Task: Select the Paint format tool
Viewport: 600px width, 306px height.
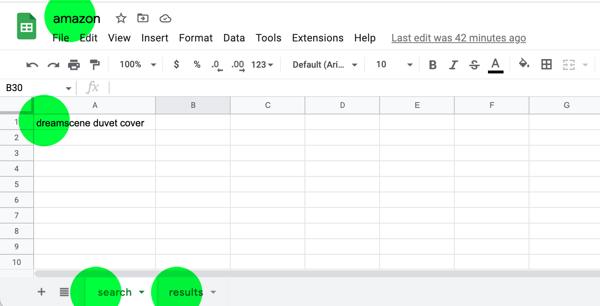Action: (x=95, y=64)
